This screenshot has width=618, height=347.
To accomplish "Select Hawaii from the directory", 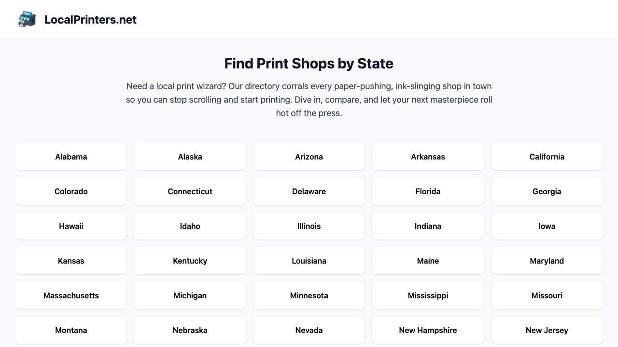I will 71,226.
